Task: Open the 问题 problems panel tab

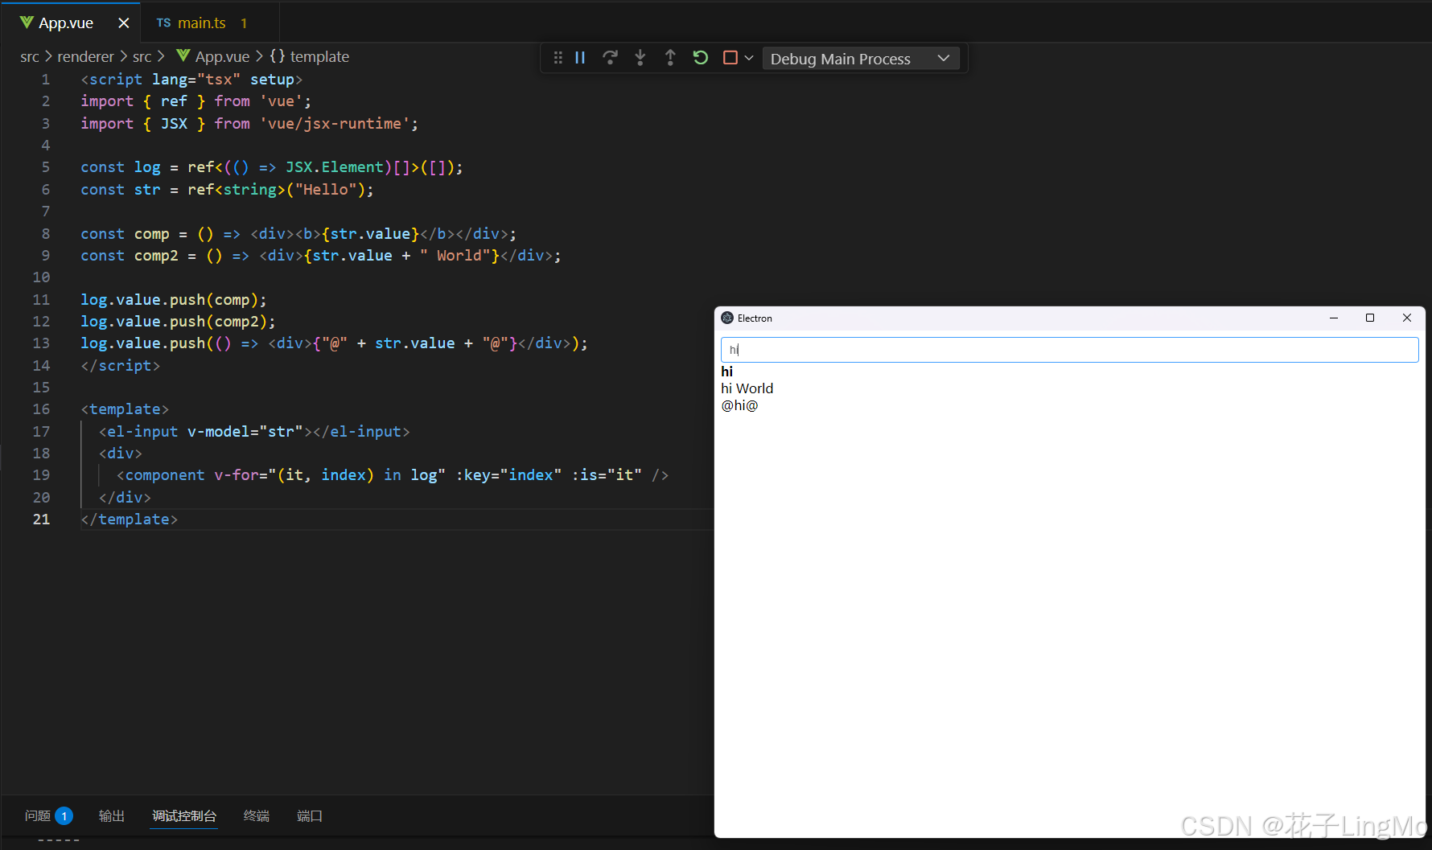Action: [x=38, y=816]
